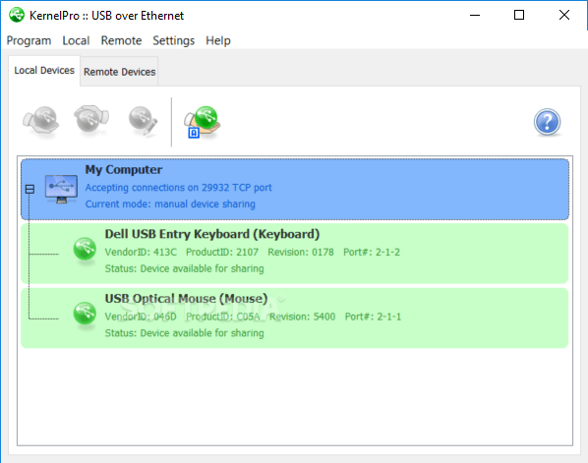Click 'Revision: 5400' text
This screenshot has width=588, height=463.
[302, 317]
